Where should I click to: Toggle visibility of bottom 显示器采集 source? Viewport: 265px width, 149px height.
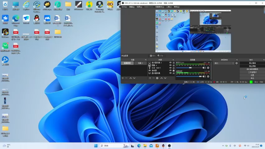click(x=170, y=73)
